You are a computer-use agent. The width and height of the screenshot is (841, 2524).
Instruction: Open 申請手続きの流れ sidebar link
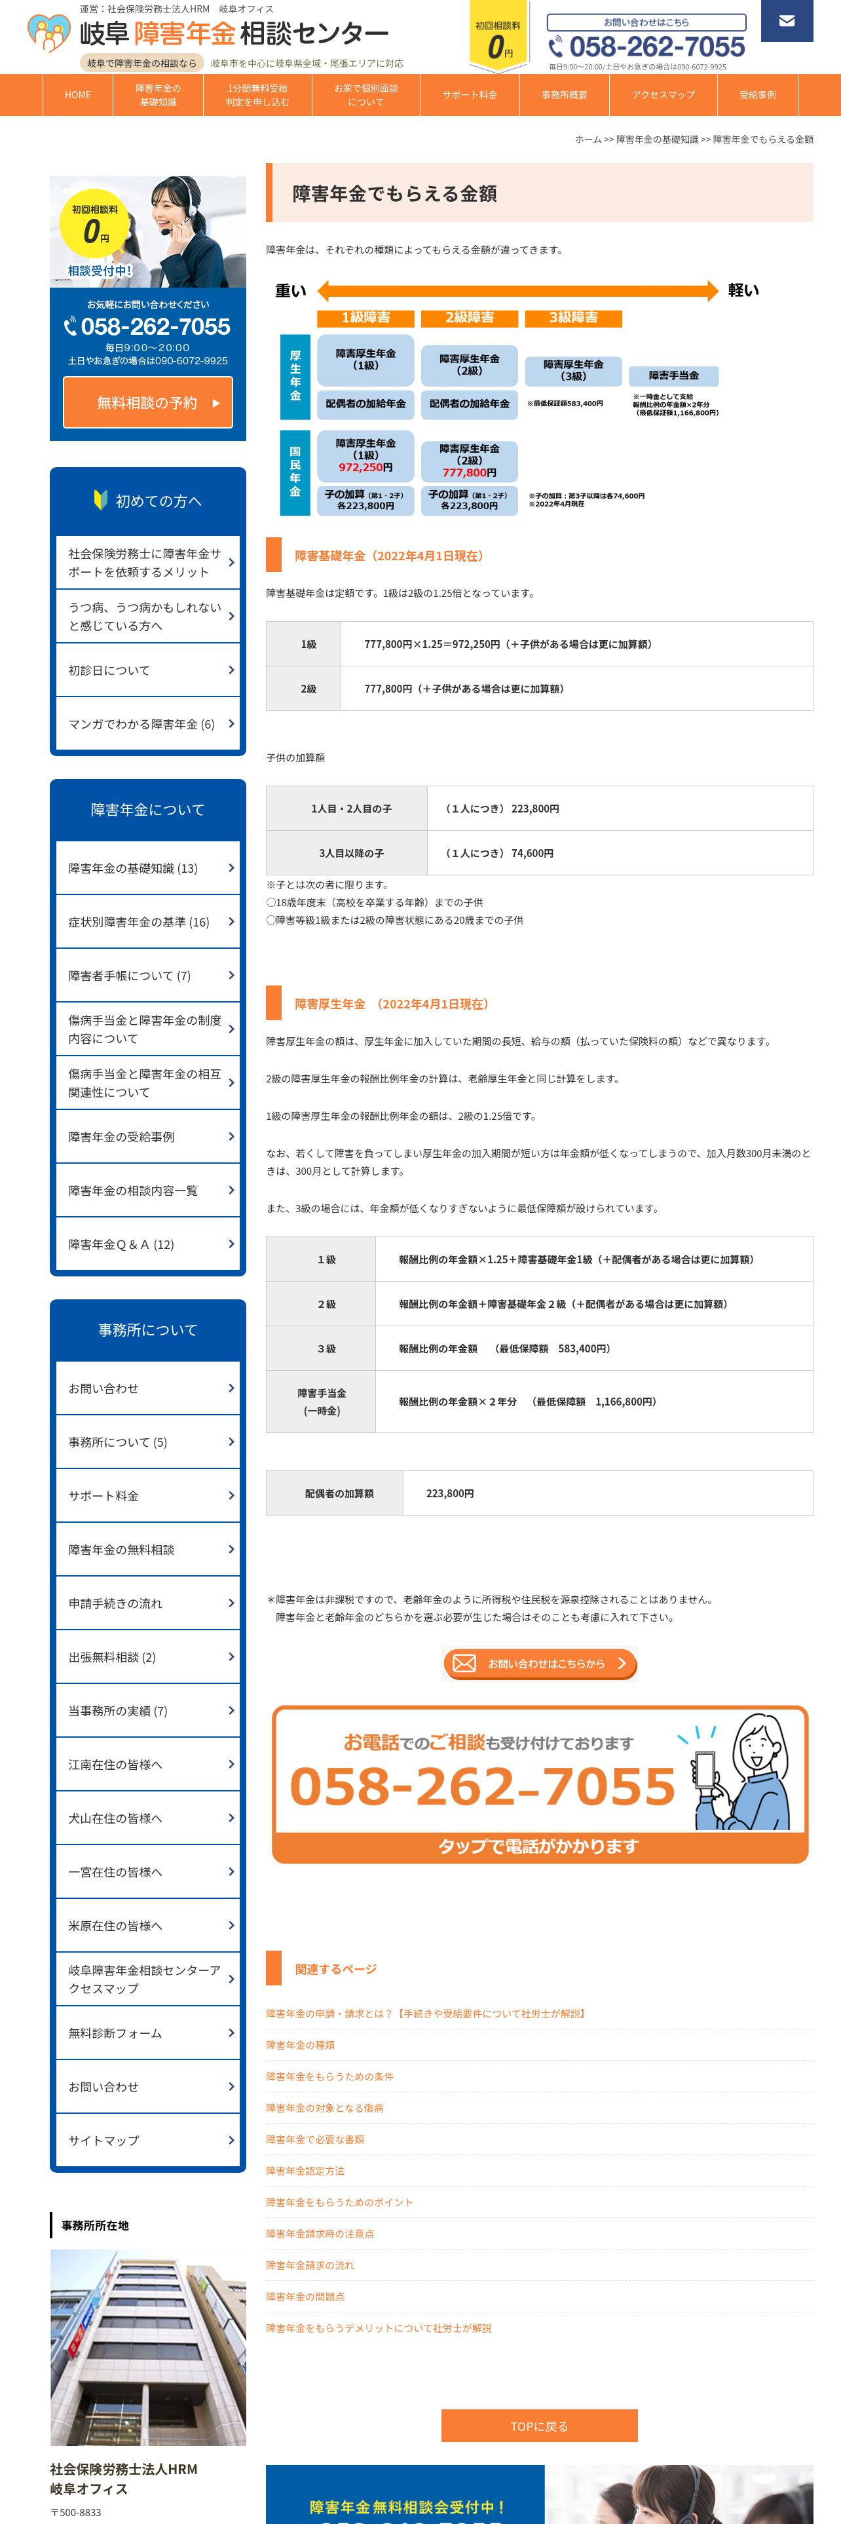coord(148,1604)
